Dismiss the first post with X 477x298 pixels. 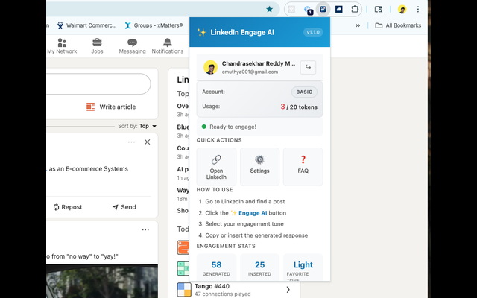[148, 142]
